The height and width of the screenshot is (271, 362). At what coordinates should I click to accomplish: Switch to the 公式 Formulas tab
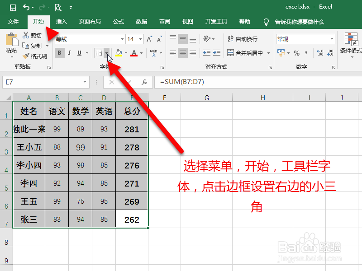click(119, 22)
